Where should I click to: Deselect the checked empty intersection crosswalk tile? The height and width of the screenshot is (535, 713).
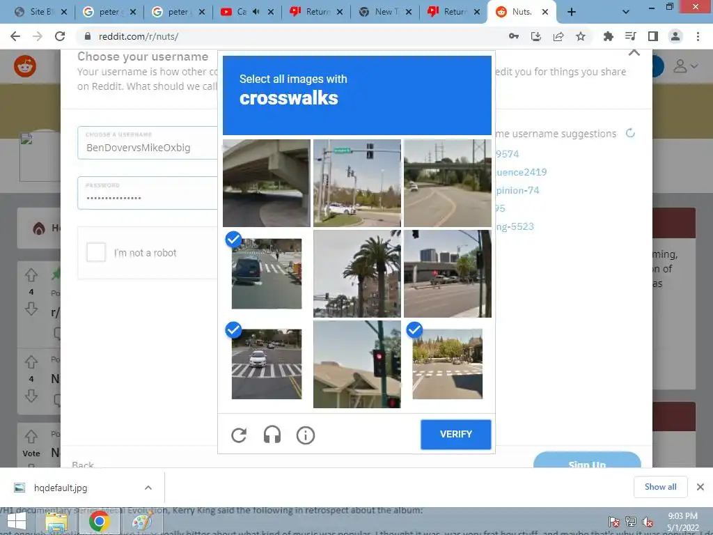tap(448, 364)
